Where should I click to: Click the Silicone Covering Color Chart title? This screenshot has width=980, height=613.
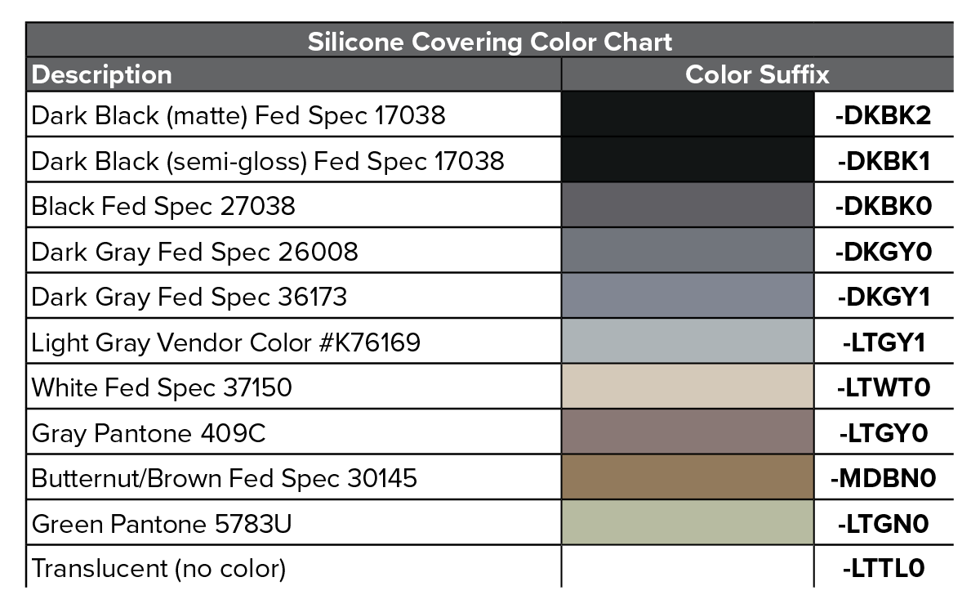tap(490, 42)
